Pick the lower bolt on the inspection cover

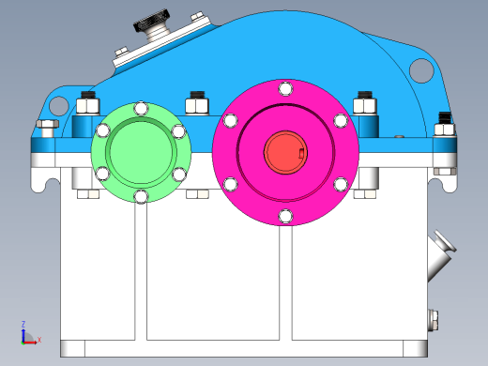point(121,52)
